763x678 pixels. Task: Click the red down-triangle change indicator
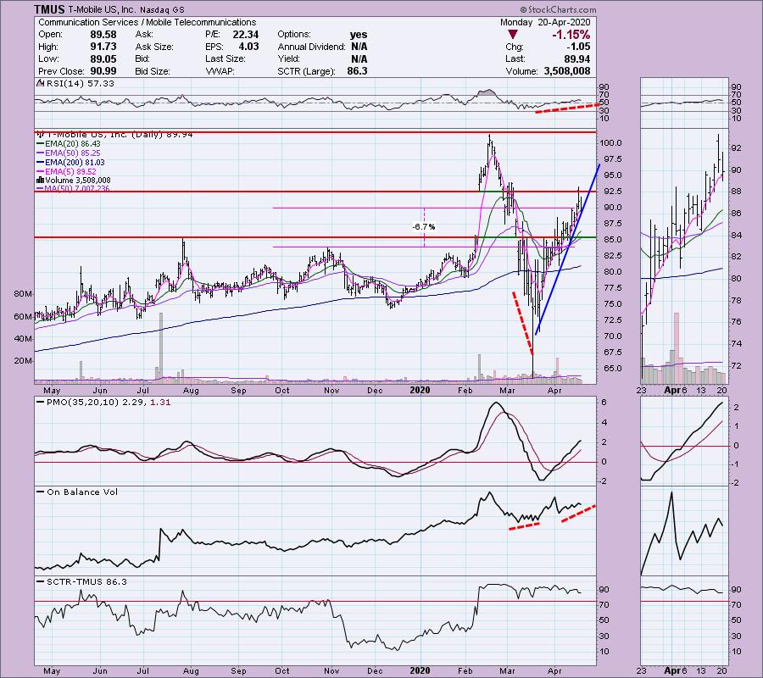(512, 35)
